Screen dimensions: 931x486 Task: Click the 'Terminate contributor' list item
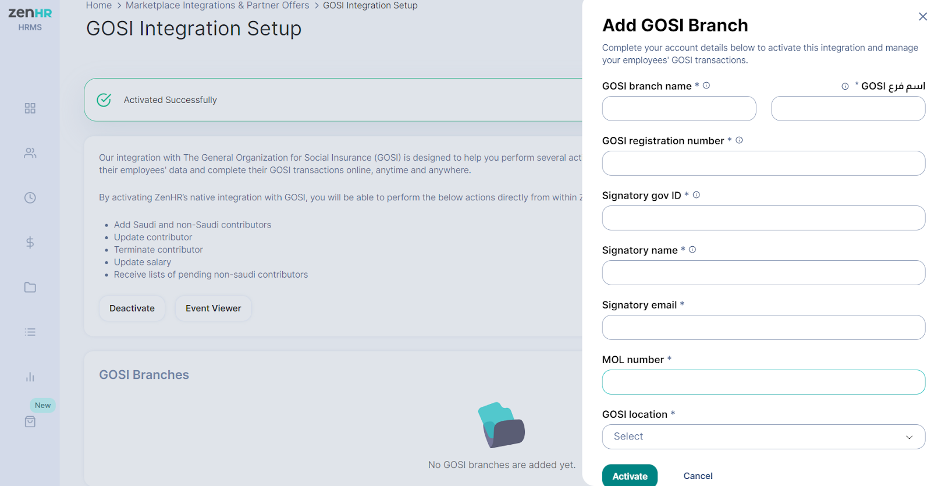(x=158, y=250)
